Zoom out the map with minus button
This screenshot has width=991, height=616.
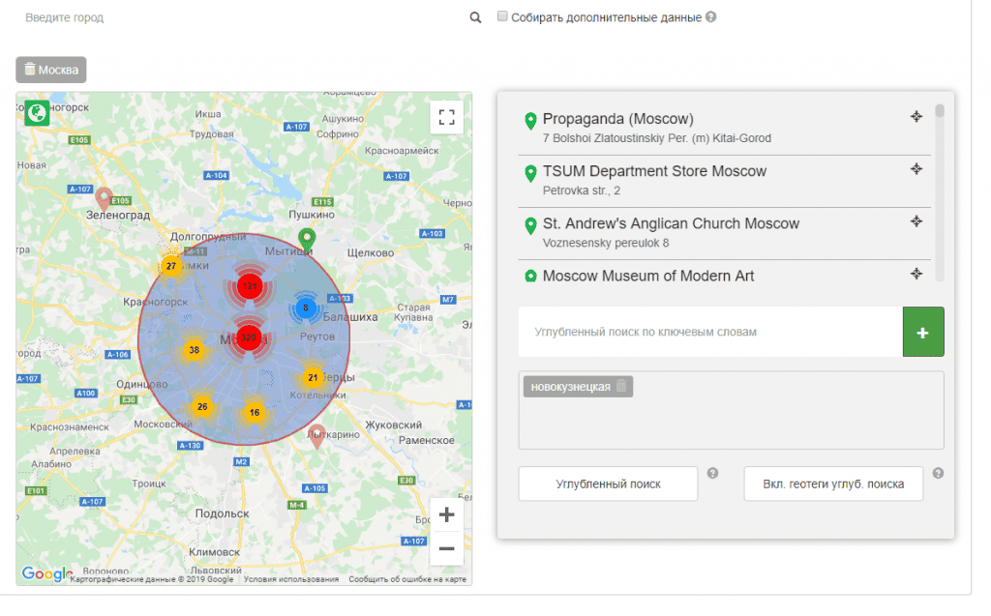[x=446, y=548]
